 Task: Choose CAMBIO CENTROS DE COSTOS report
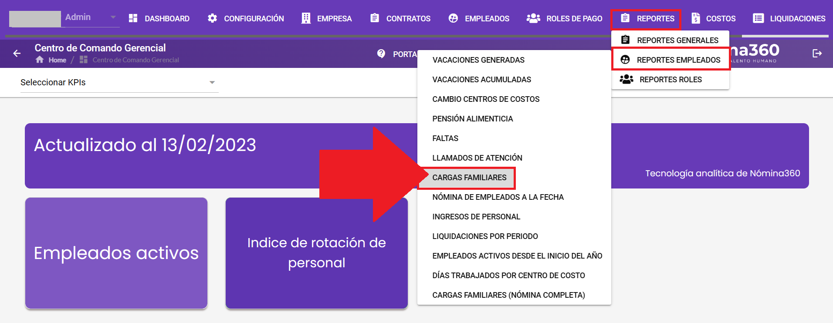point(514,99)
